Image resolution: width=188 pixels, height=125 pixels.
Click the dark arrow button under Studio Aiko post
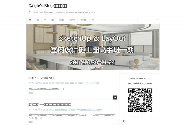(x=115, y=97)
